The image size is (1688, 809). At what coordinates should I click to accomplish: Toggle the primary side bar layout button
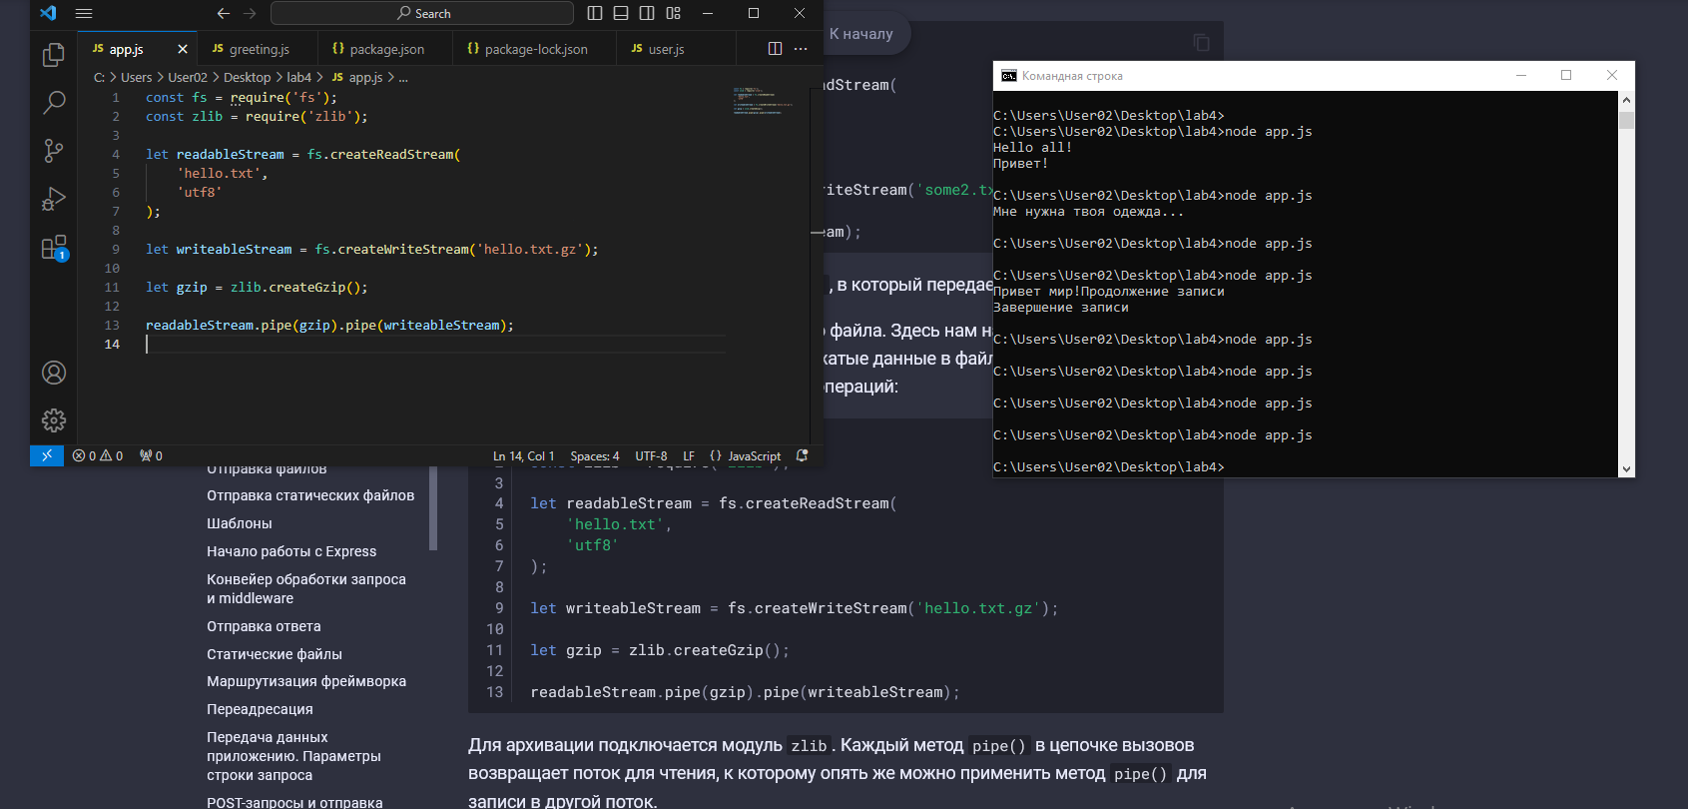pos(595,13)
